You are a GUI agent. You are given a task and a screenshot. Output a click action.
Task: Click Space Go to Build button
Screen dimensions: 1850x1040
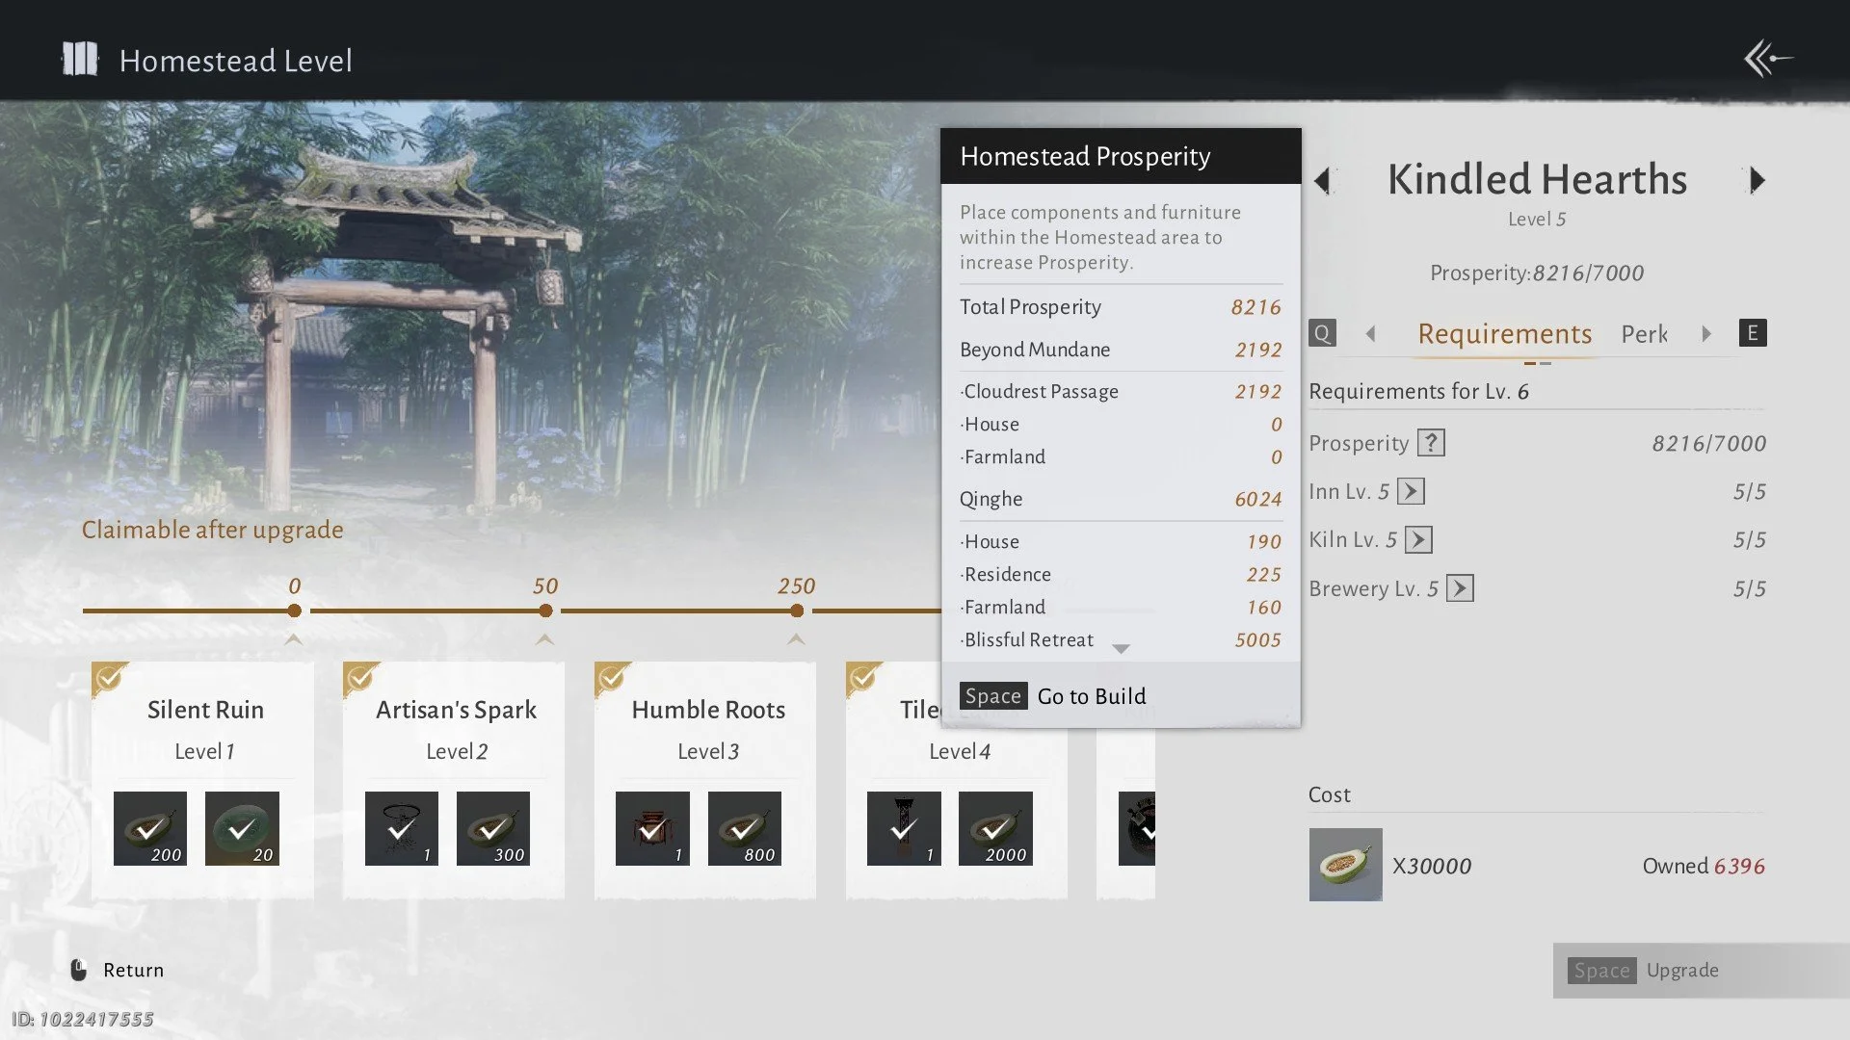click(1053, 695)
